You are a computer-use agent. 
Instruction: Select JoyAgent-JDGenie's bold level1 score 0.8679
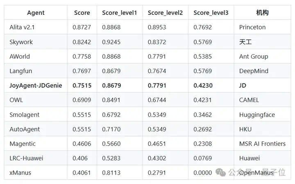click(111, 85)
